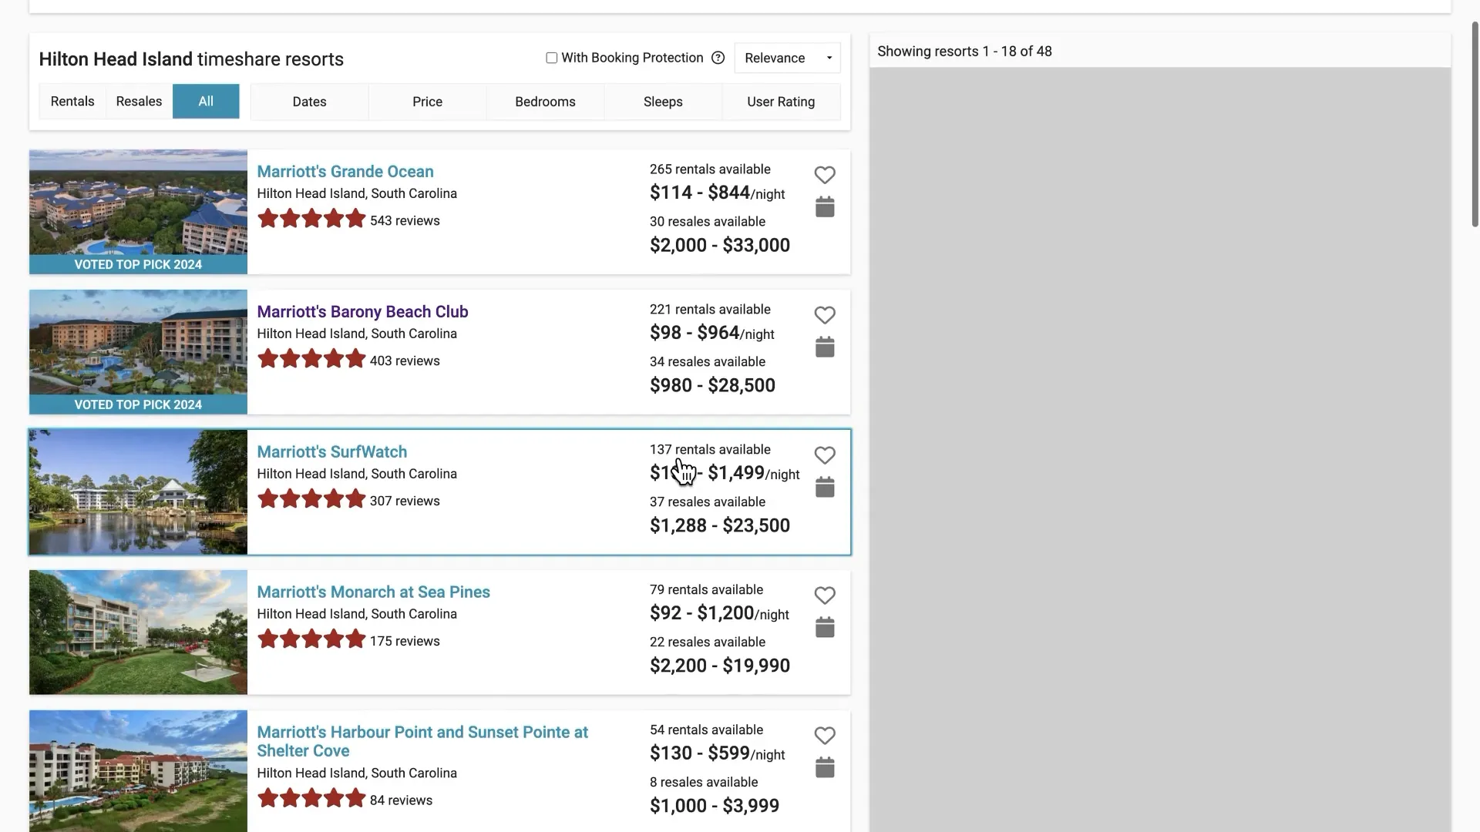This screenshot has height=832, width=1480.
Task: Switch to the Resales tab
Action: (139, 102)
